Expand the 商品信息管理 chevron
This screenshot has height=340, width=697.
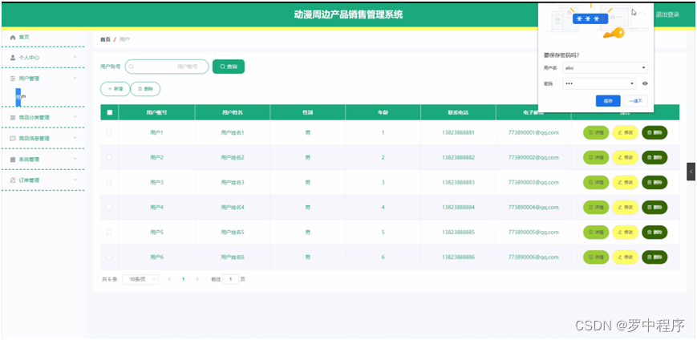pyautogui.click(x=75, y=138)
